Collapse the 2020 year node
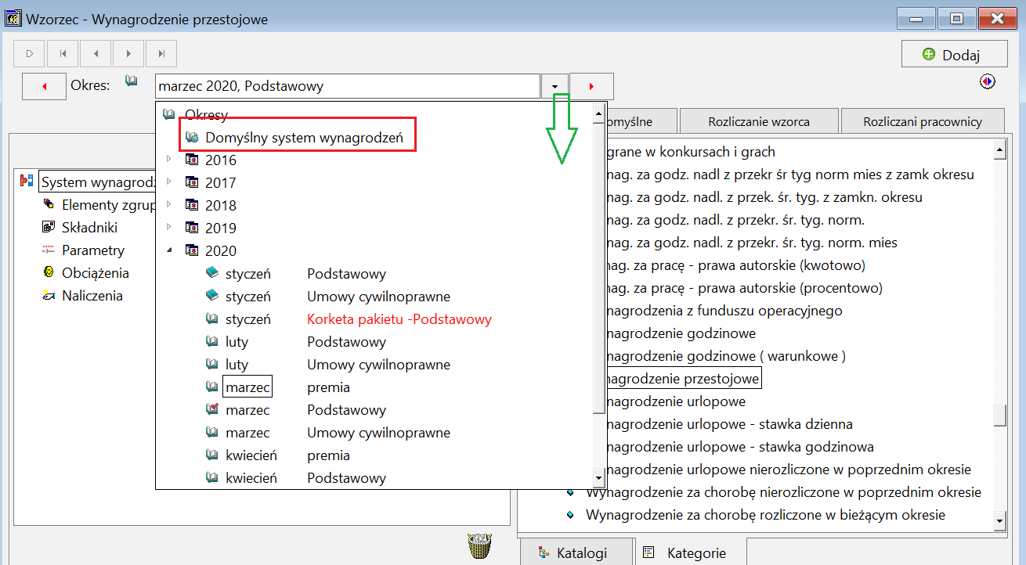The width and height of the screenshot is (1026, 565). (169, 250)
